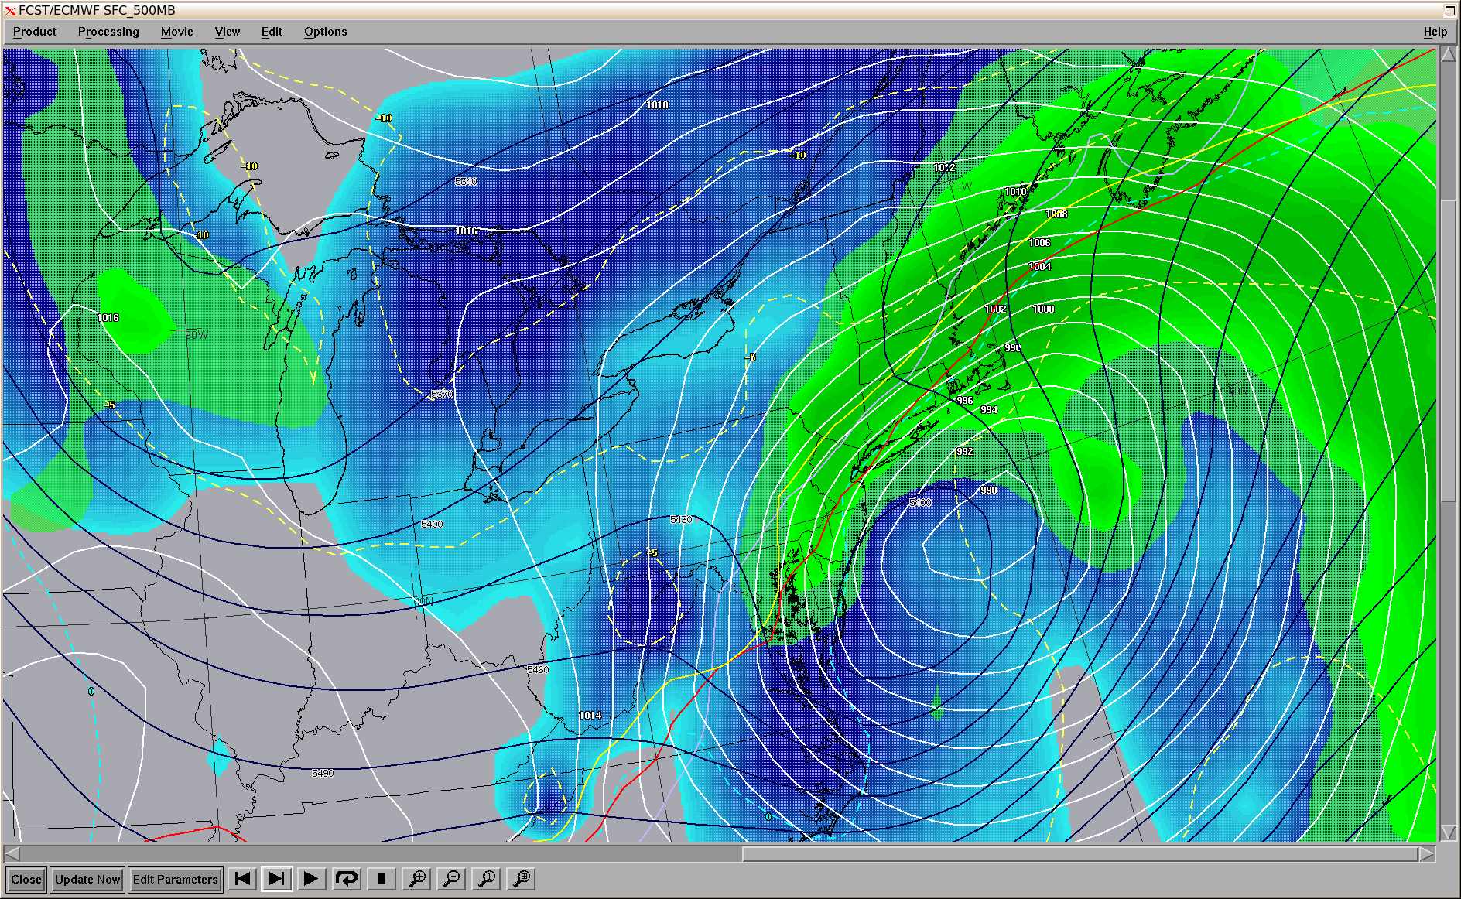This screenshot has width=1461, height=899.
Task: Click the 5460 height contour label
Action: [537, 669]
